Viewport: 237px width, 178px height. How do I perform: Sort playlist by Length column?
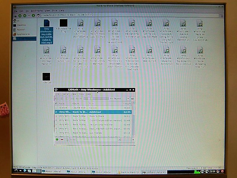click(127, 103)
